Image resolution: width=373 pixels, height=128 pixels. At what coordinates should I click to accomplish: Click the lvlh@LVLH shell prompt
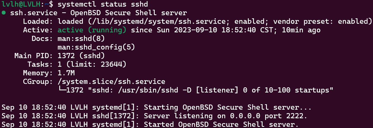(x=23, y=5)
